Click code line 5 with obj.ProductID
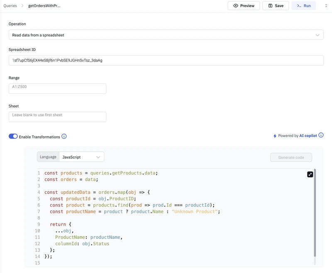 point(93,199)
